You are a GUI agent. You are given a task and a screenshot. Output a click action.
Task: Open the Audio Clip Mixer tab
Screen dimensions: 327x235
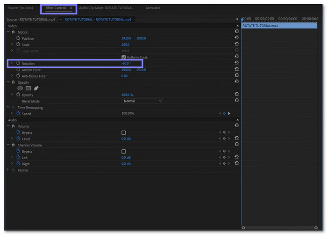[x=106, y=8]
